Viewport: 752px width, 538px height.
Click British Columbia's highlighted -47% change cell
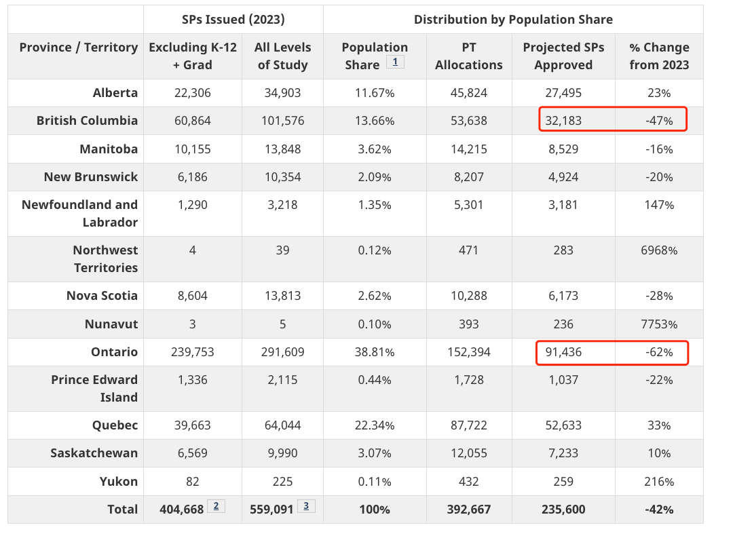click(659, 121)
